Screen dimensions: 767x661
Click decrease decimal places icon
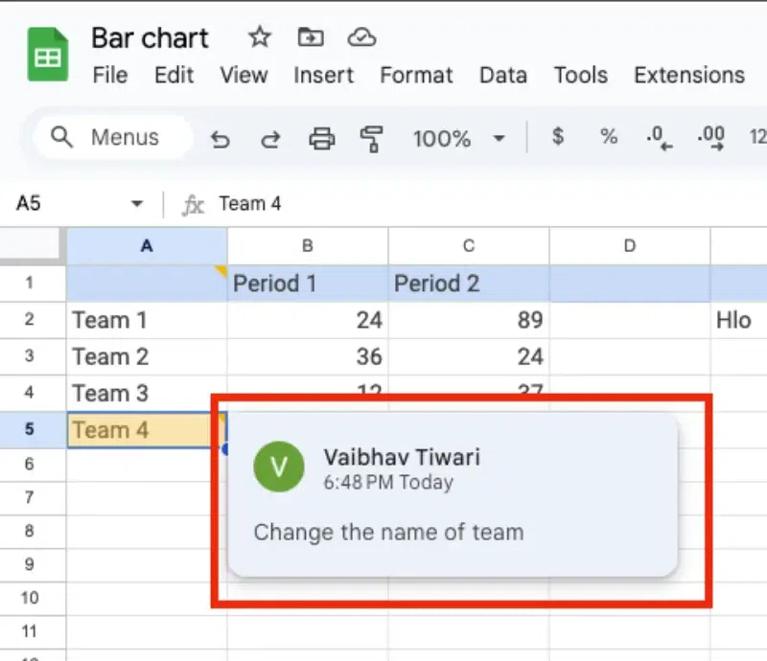pos(659,138)
